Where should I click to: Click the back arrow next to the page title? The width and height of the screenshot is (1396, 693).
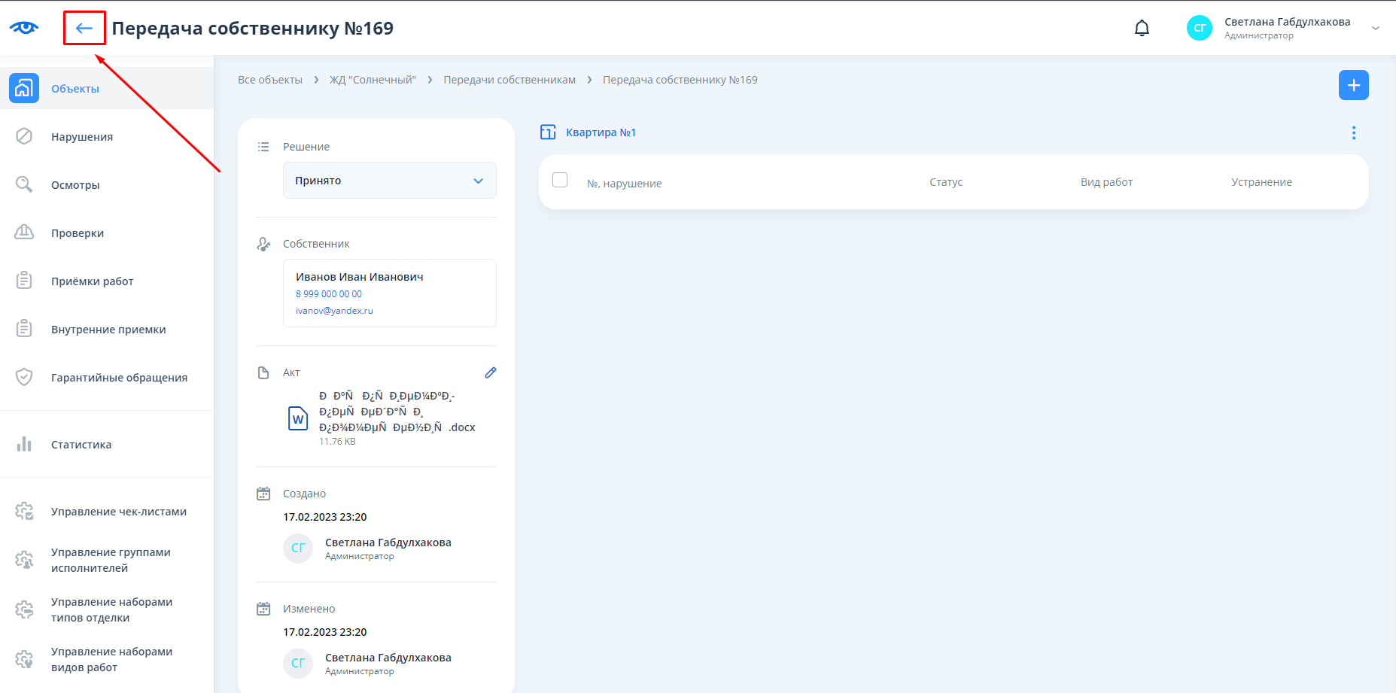(x=84, y=29)
